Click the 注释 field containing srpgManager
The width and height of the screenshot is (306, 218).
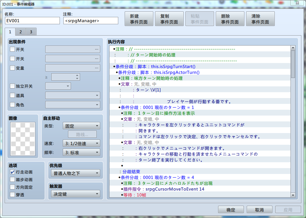[91, 21]
